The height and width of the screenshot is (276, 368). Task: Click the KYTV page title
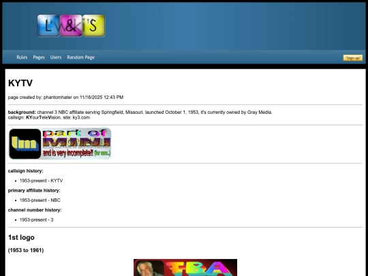point(20,83)
